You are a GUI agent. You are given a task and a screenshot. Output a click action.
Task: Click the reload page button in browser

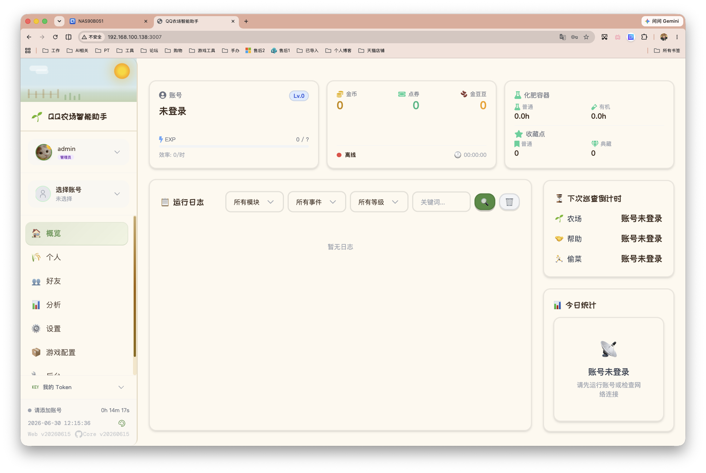[55, 37]
